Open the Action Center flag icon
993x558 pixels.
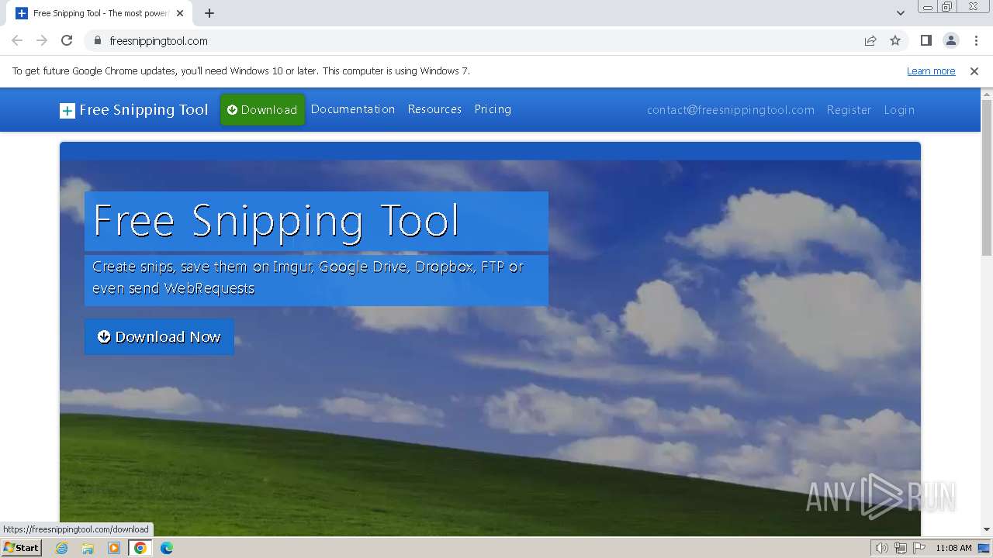[x=919, y=548]
